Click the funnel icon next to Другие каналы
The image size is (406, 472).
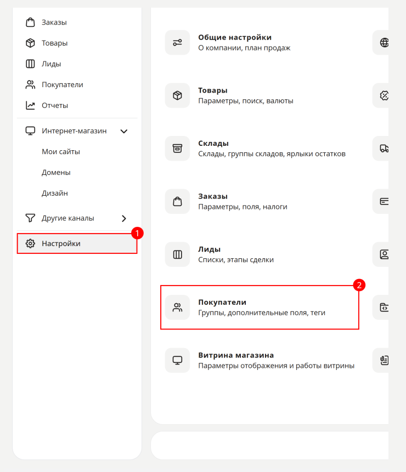coord(30,218)
